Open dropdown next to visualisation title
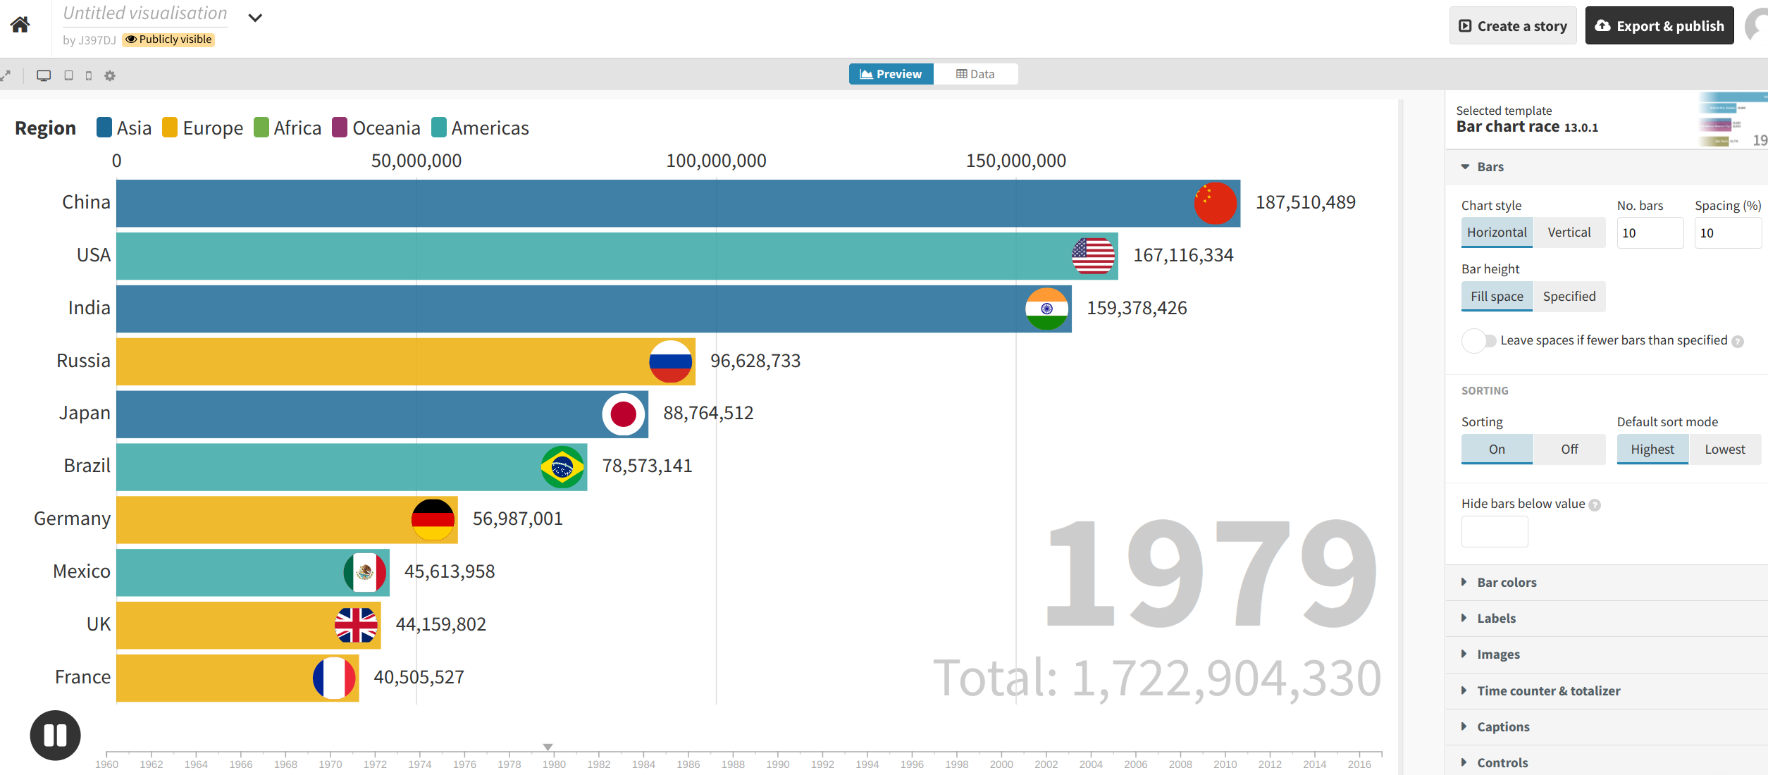 pyautogui.click(x=255, y=18)
